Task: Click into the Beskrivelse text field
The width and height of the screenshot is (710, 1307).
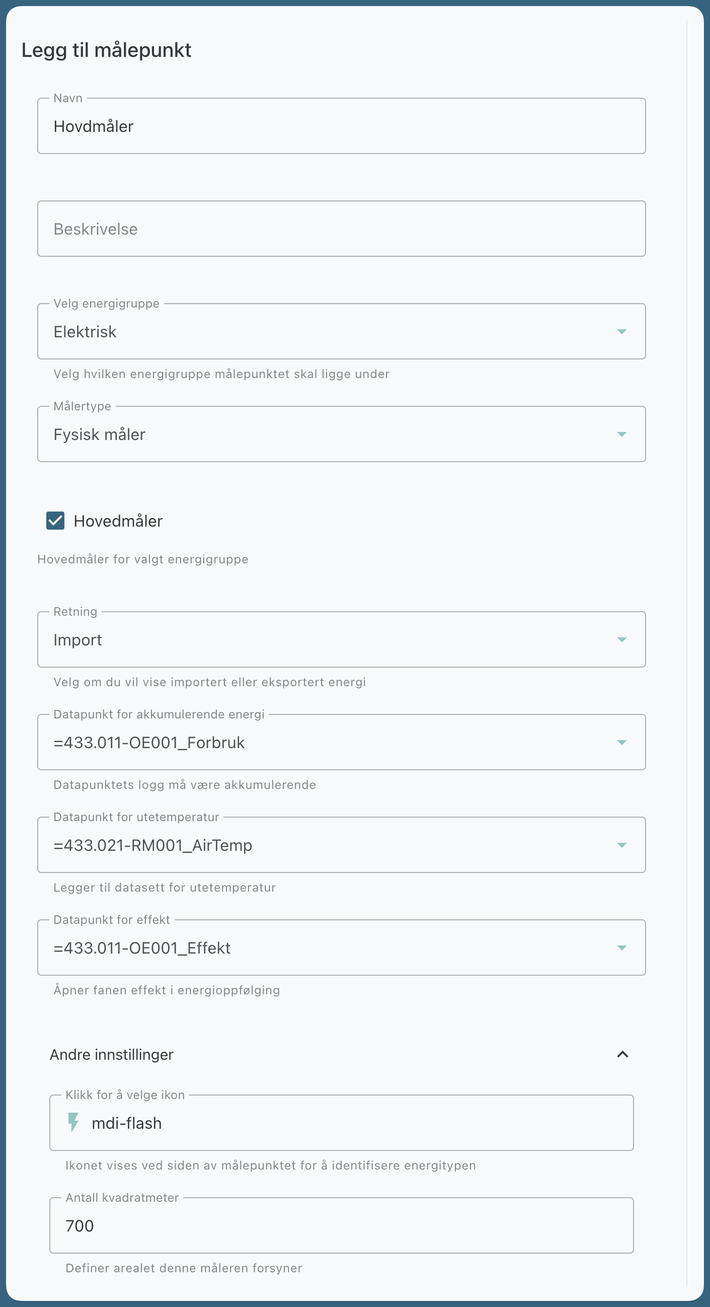Action: pyautogui.click(x=341, y=229)
